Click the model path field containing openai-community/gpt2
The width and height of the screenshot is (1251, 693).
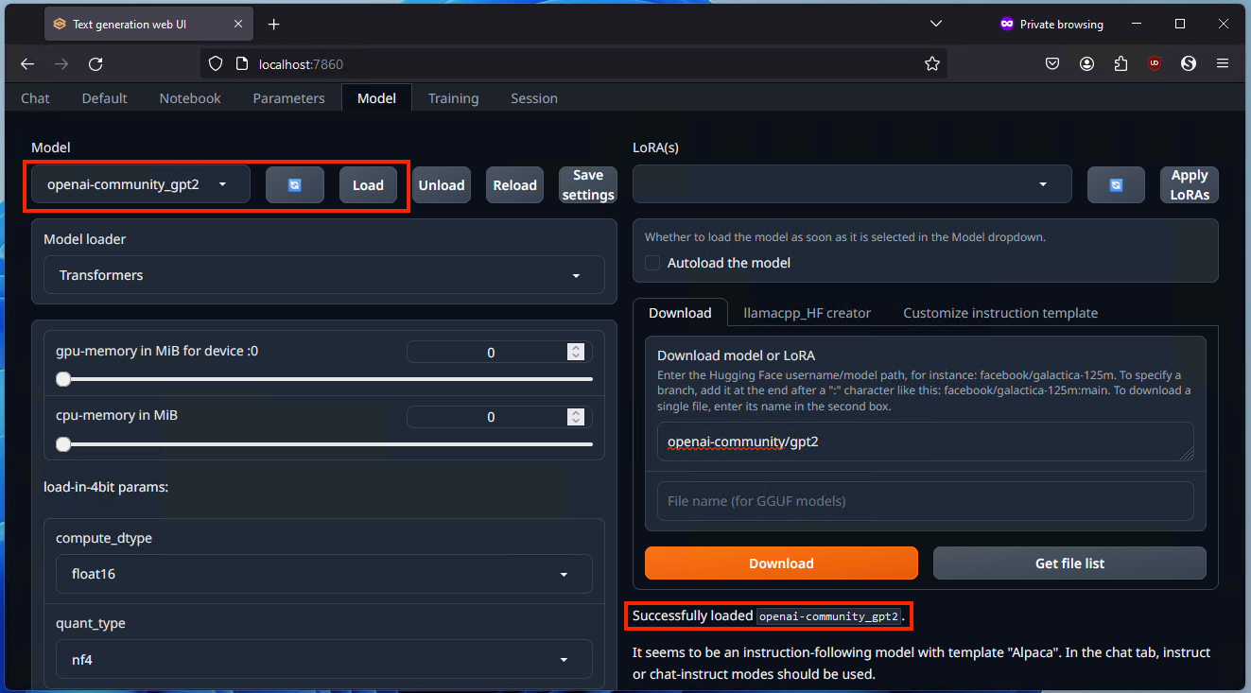[x=926, y=442]
